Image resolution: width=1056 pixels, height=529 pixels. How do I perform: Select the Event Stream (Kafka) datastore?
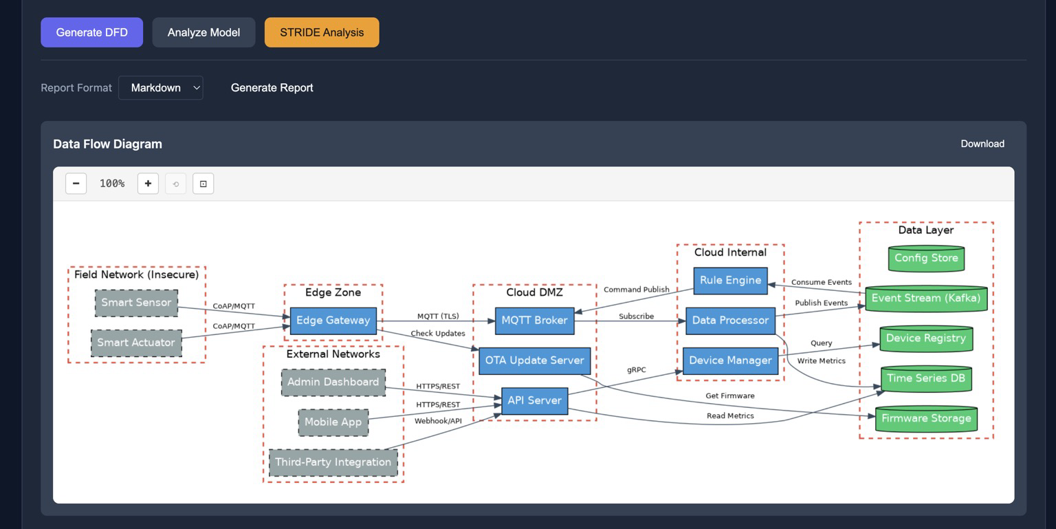coord(925,299)
